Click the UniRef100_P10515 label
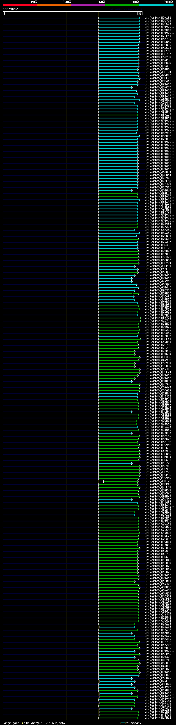This screenshot has height=725, width=176. tap(158, 187)
